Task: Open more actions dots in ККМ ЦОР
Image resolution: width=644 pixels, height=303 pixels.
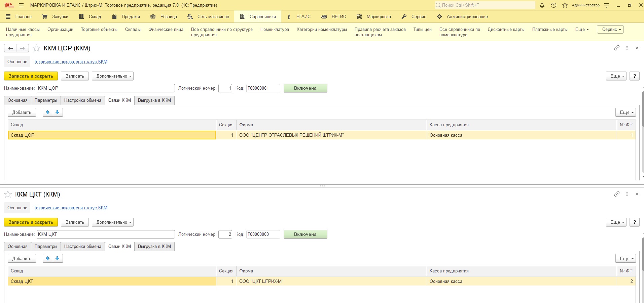Action: (627, 48)
